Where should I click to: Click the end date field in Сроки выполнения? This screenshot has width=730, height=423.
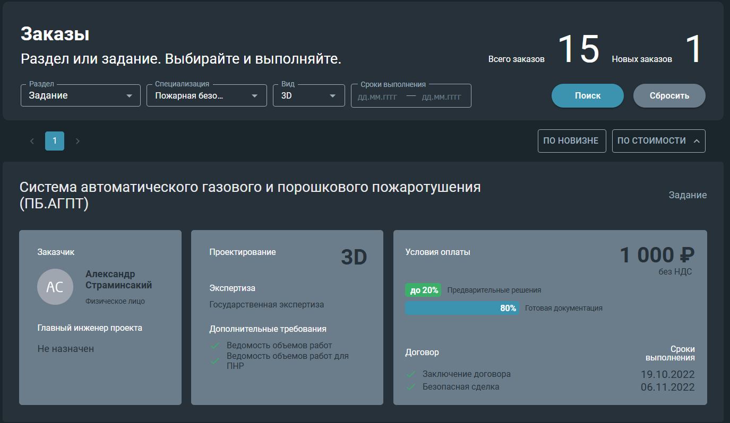tap(441, 97)
